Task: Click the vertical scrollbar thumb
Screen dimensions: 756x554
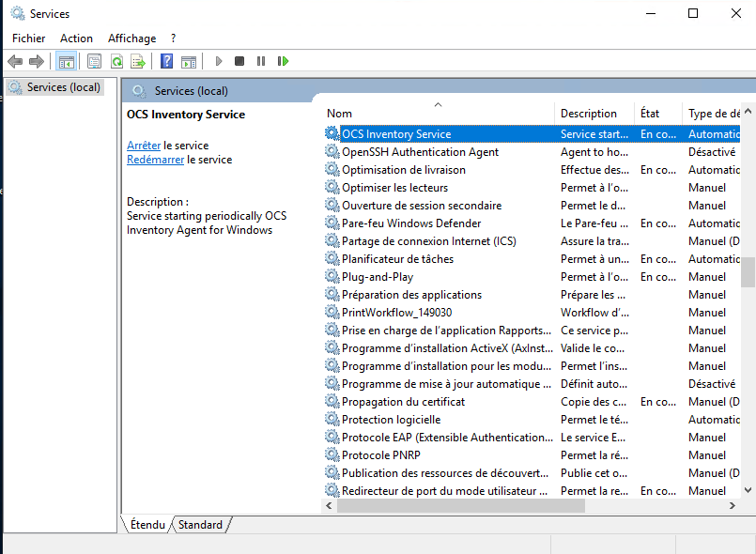Action: tap(748, 272)
